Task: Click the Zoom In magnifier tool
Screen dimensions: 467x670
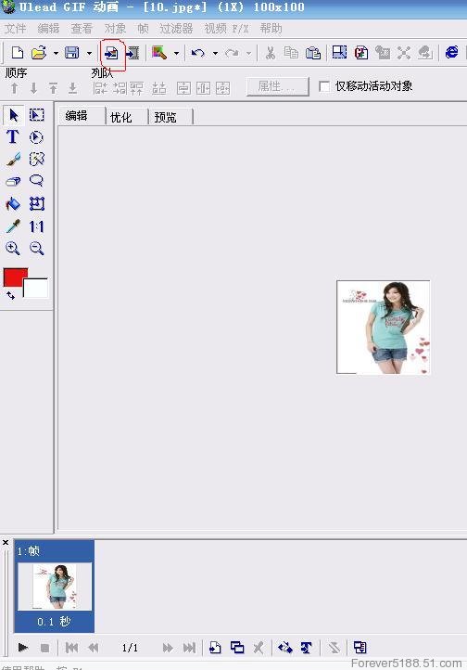Action: 12,249
